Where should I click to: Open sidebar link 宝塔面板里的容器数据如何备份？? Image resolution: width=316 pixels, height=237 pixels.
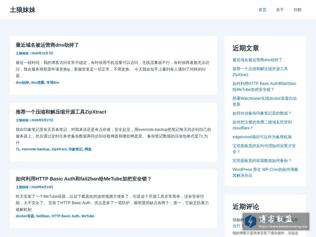tap(262, 161)
